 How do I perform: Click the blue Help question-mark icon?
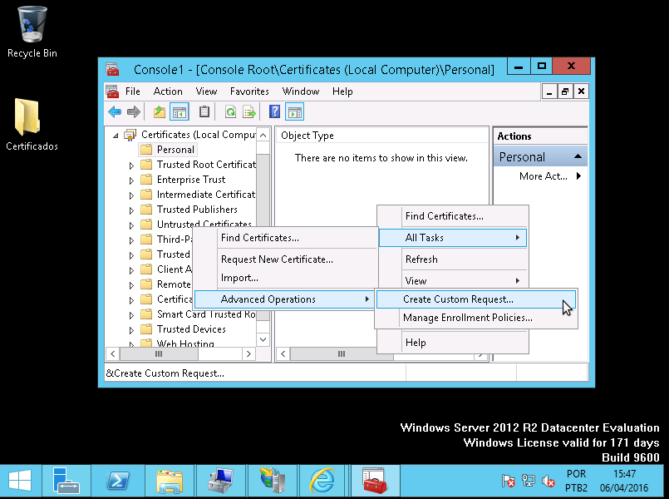pyautogui.click(x=274, y=111)
